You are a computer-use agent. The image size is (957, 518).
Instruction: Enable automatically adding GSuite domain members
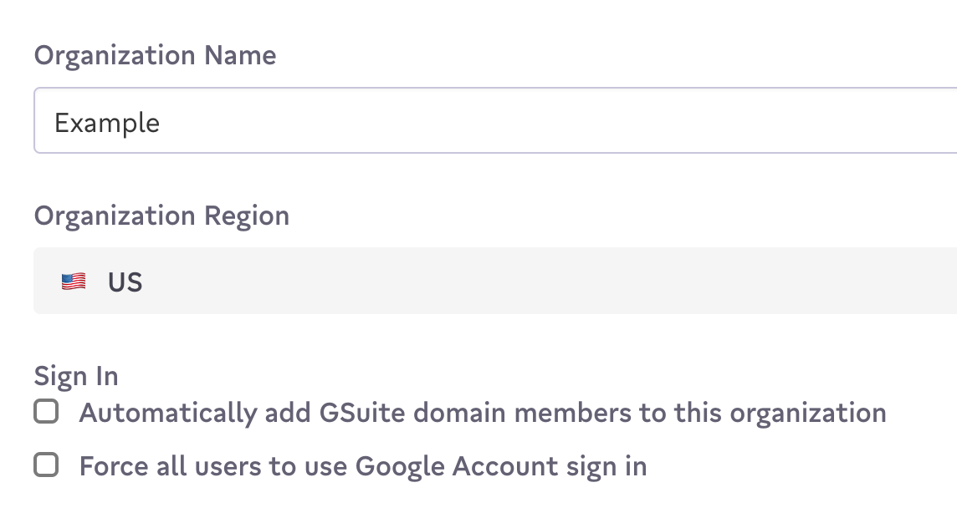[x=46, y=412]
